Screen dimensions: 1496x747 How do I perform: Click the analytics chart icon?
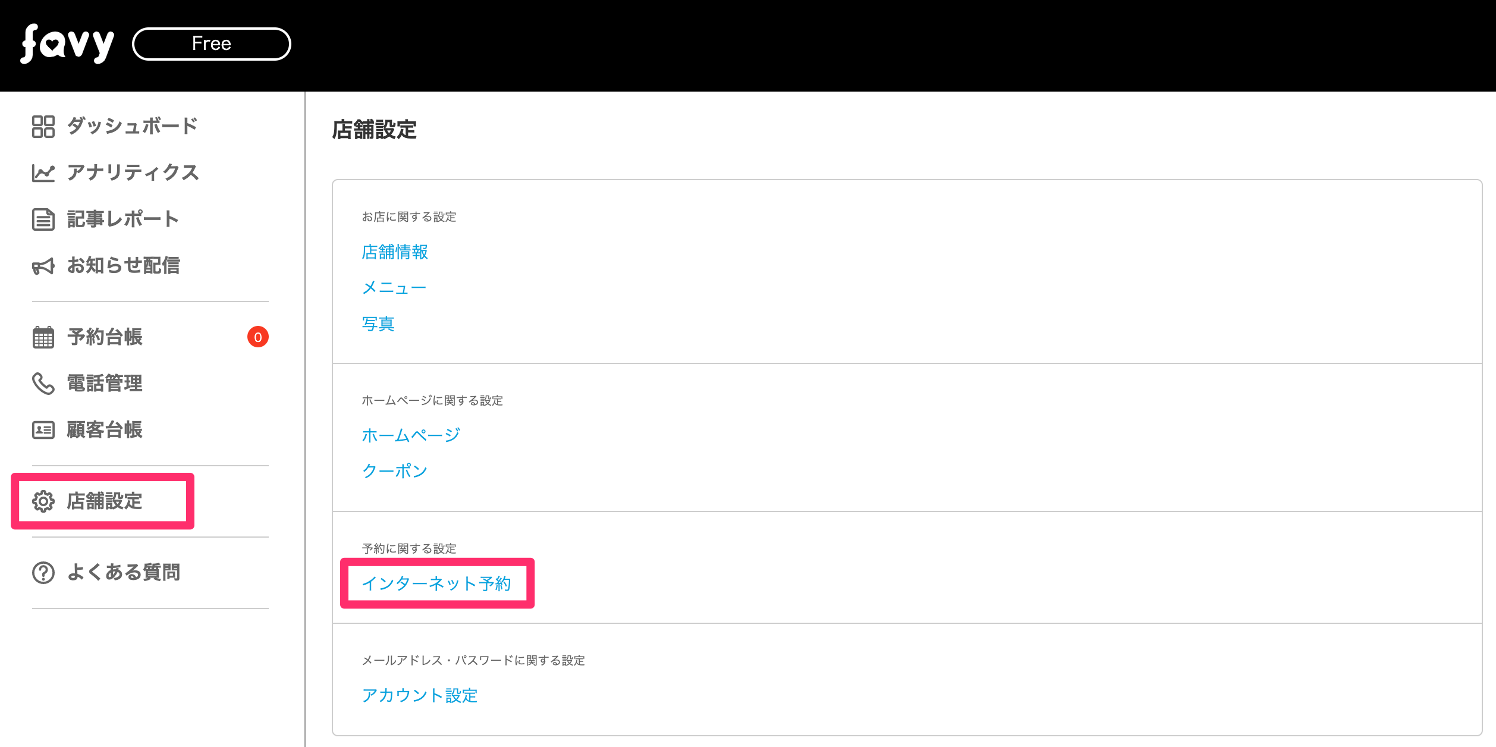(43, 173)
